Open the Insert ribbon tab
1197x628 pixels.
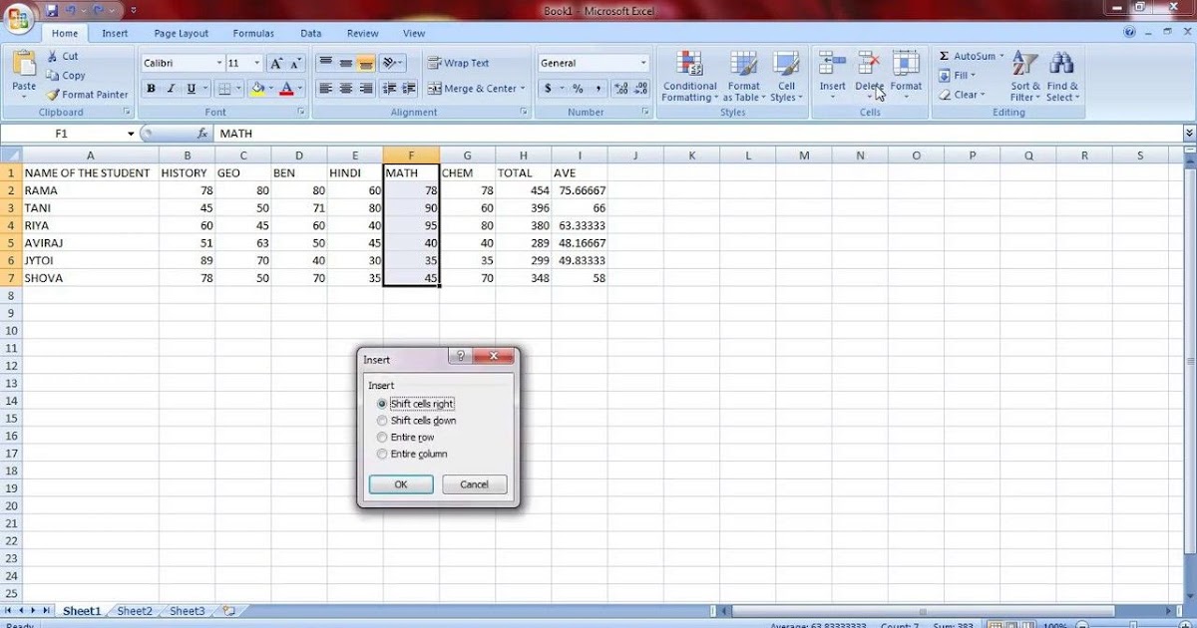coord(115,33)
